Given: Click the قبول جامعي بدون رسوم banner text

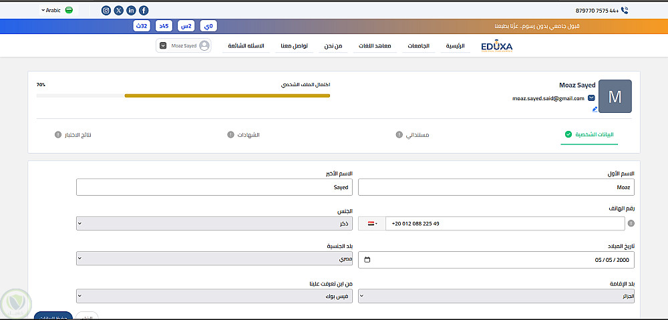Looking at the screenshot, I should [537, 27].
